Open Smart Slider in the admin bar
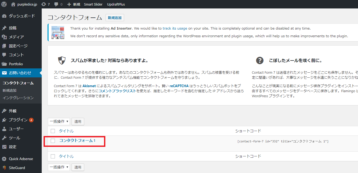The image size is (358, 173). (x=93, y=4)
